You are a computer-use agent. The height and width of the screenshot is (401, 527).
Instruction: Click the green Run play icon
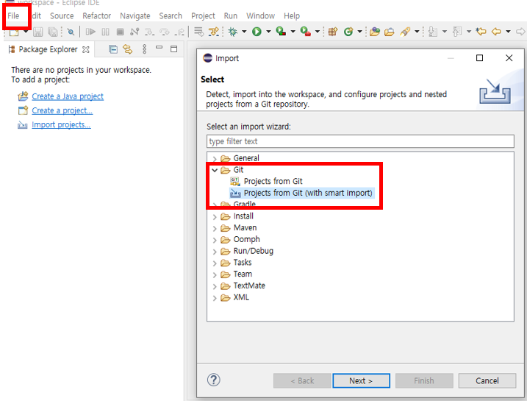[257, 32]
